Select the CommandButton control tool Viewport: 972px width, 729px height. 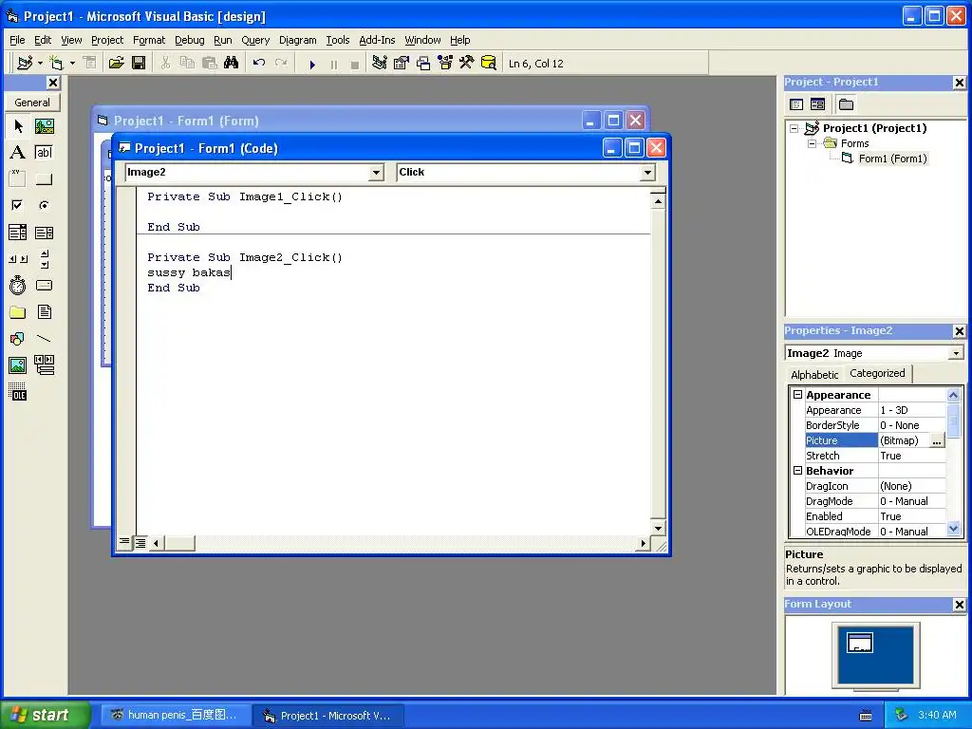point(44,179)
